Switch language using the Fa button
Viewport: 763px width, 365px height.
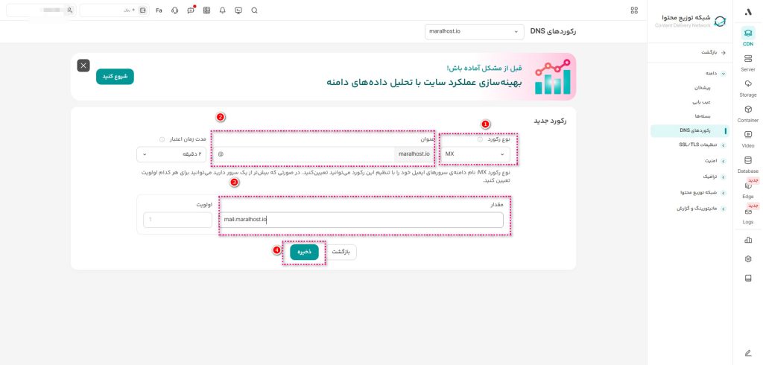coord(159,10)
